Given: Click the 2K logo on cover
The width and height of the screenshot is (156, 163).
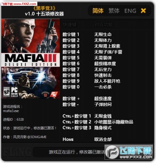Looking at the screenshot, I should click(53, 94).
